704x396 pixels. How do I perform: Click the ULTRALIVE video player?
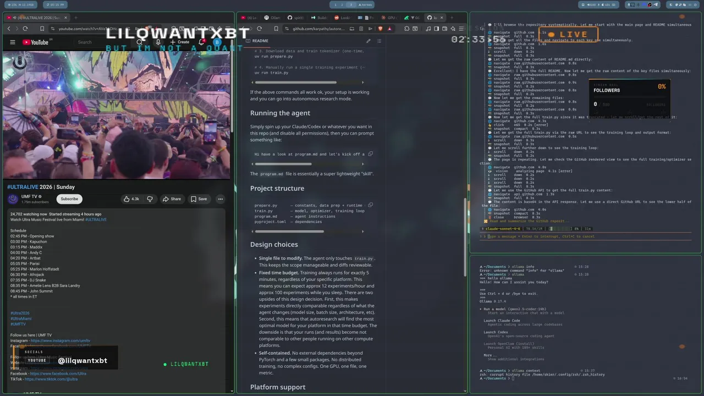point(117,114)
